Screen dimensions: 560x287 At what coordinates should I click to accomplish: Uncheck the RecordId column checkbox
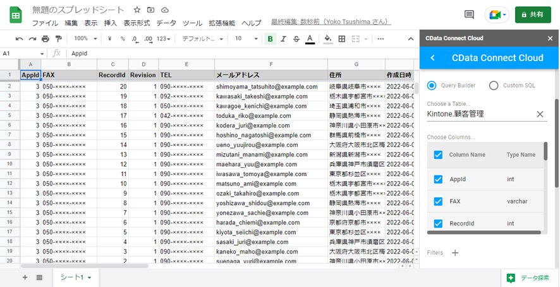pyautogui.click(x=438, y=223)
